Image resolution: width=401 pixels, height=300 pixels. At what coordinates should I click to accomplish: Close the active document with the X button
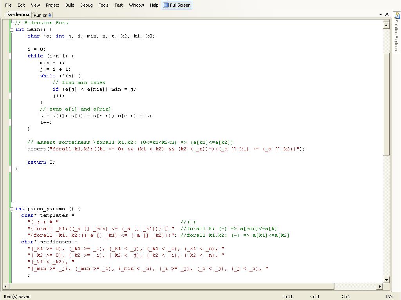(x=387, y=14)
